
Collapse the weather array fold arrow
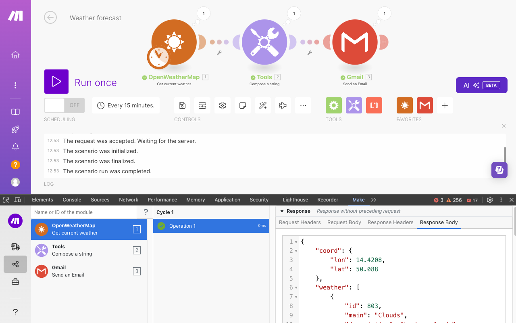click(x=296, y=288)
